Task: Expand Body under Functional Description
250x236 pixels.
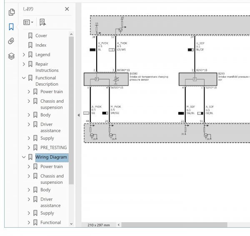Action: [29, 115]
